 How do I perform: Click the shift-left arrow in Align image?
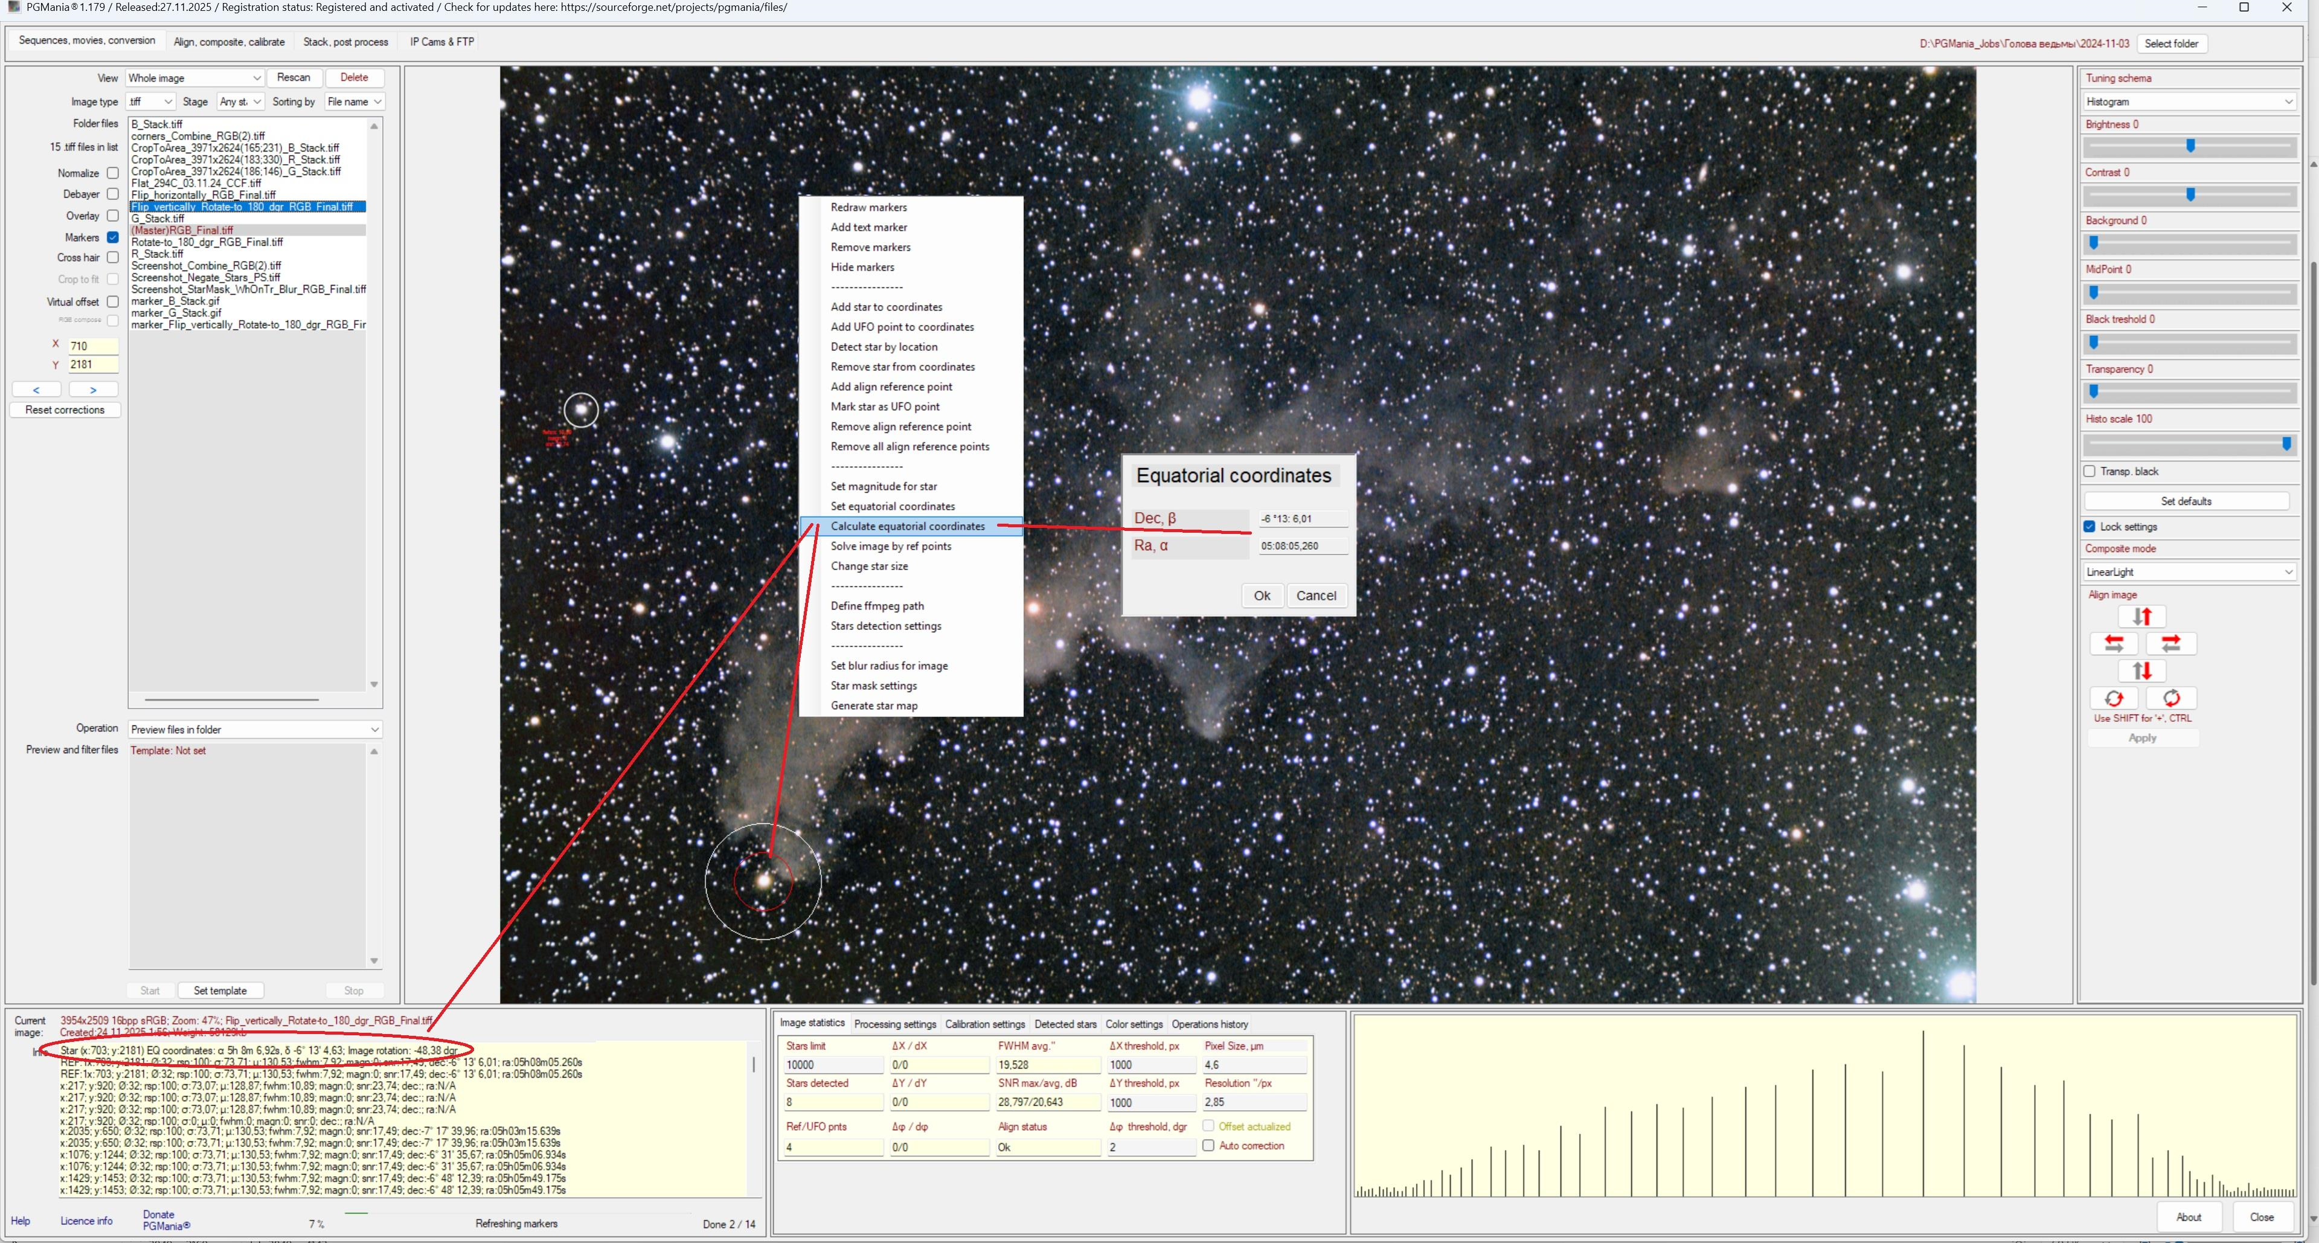[2114, 644]
